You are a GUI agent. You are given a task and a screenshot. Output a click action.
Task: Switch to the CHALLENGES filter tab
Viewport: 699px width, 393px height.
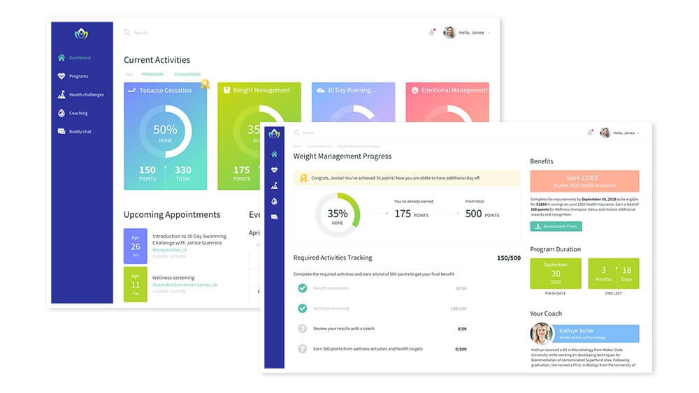click(187, 74)
